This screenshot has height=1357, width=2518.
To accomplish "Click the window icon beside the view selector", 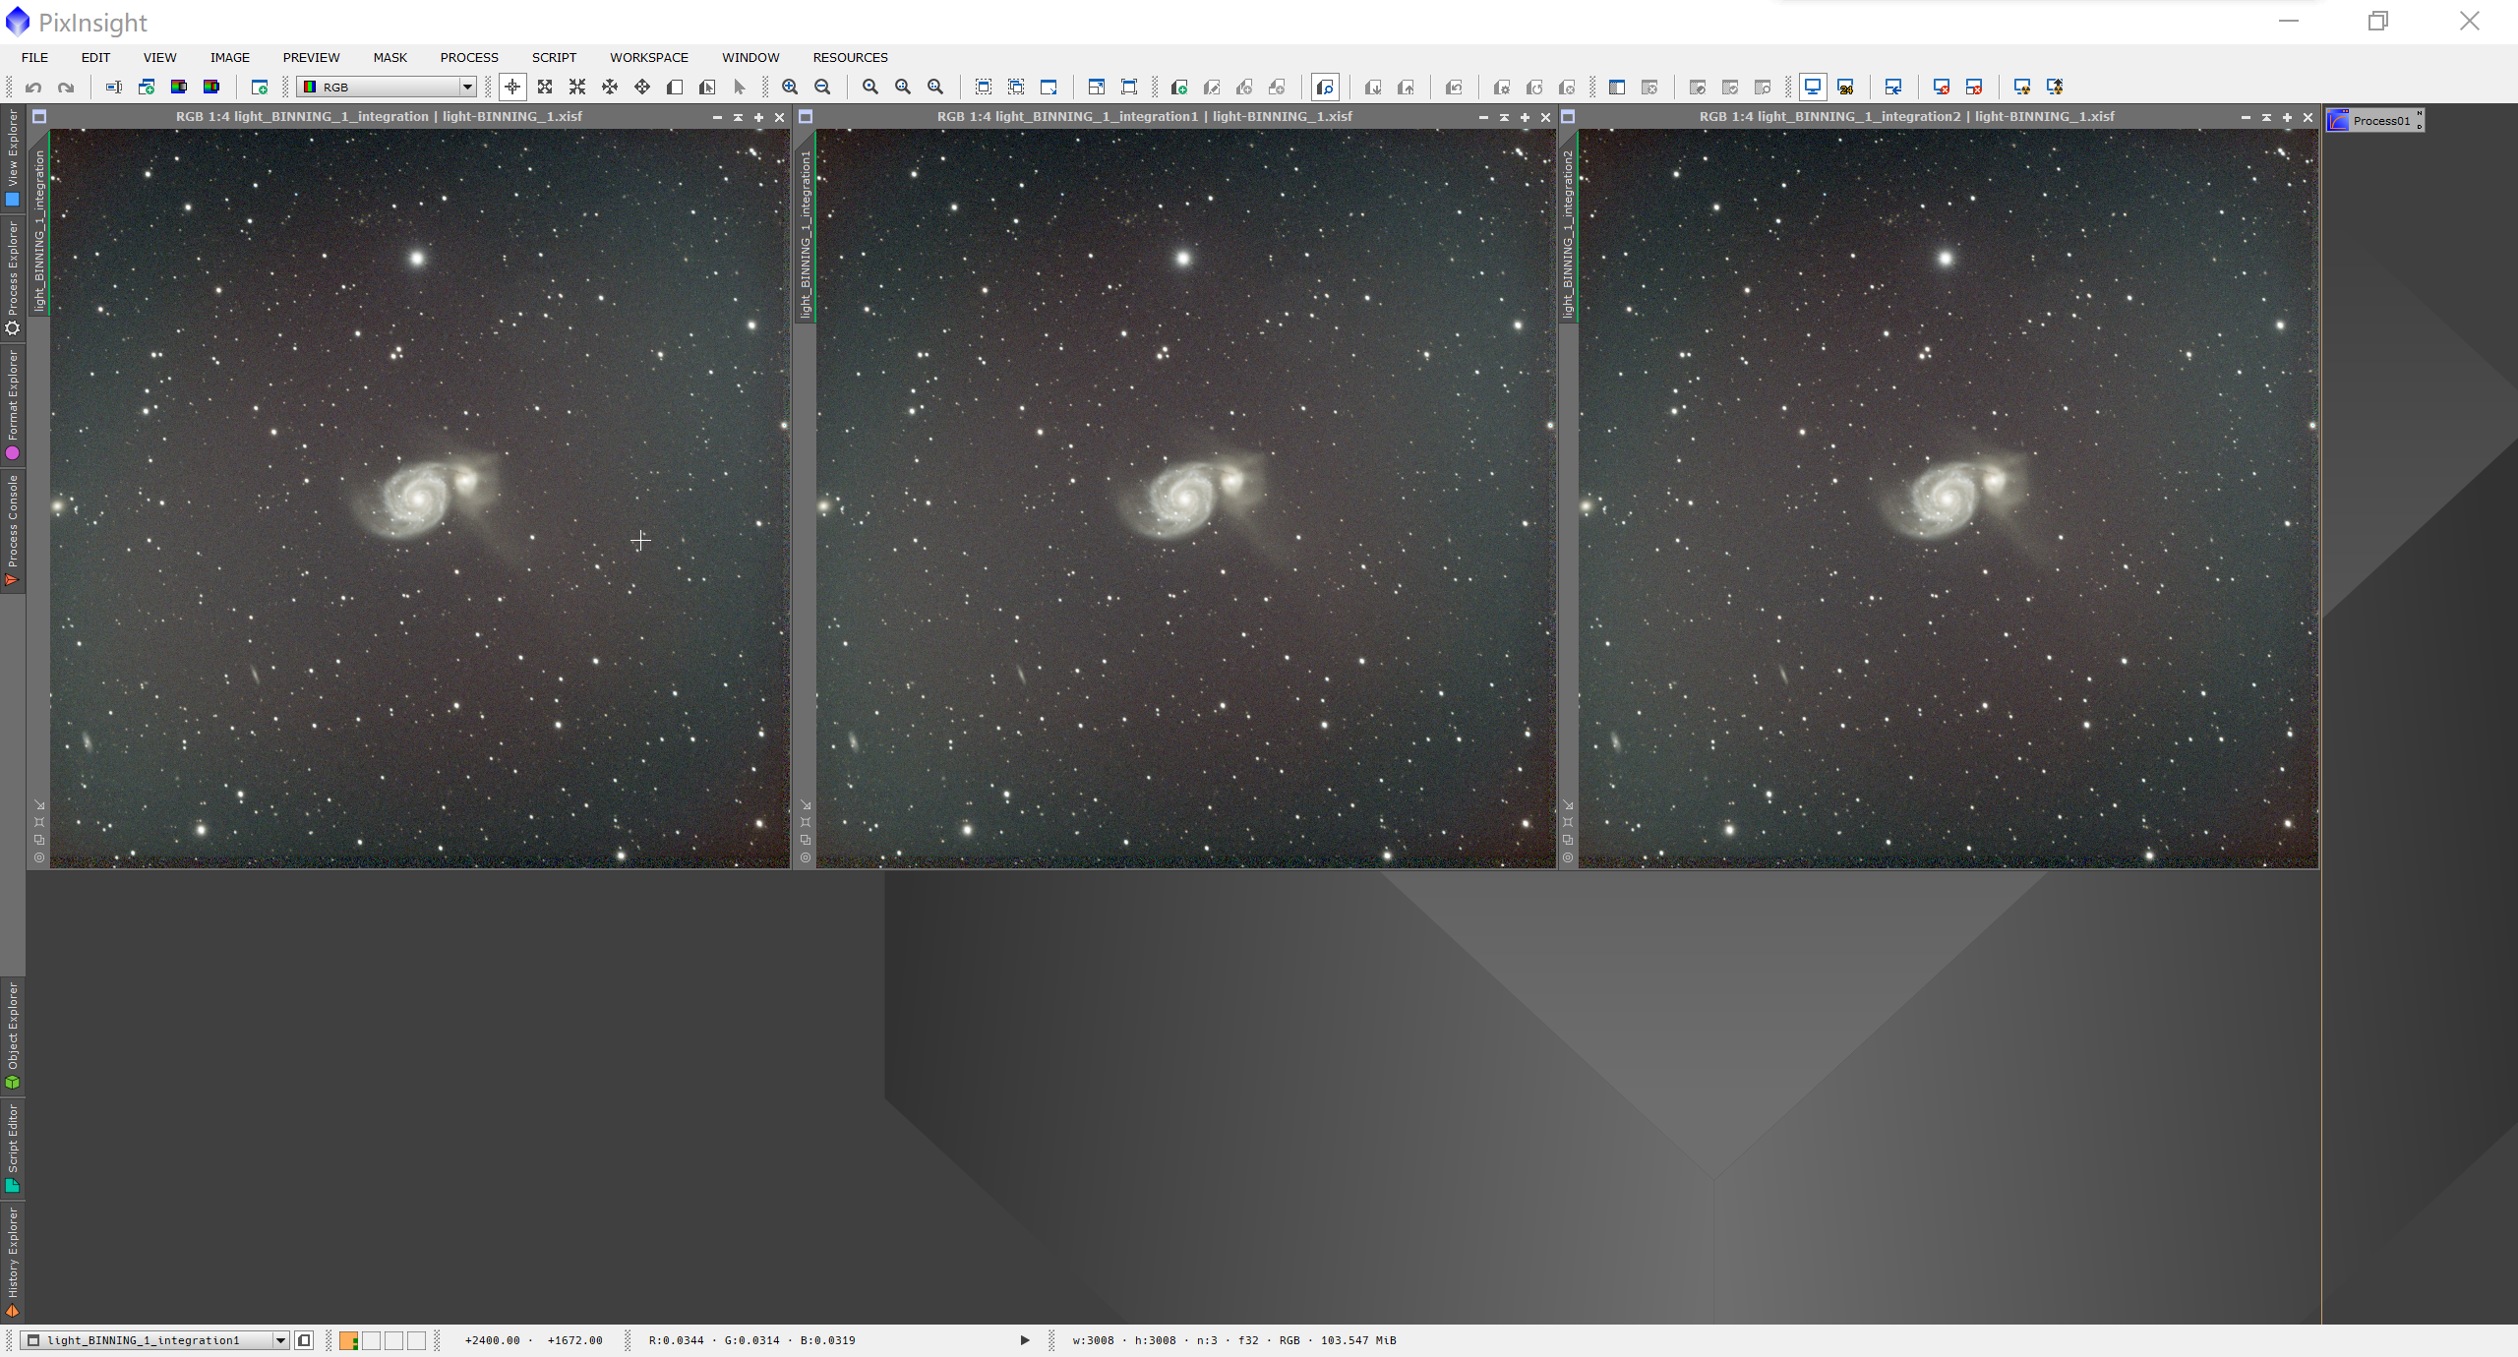I will click(304, 1340).
